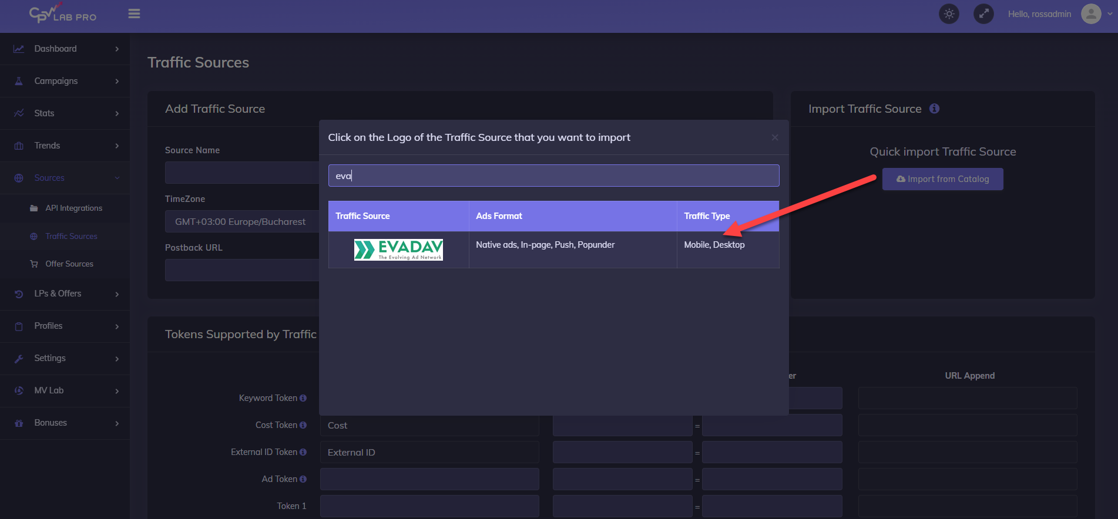Click the MV Lab icon
The height and width of the screenshot is (519, 1118).
[19, 390]
